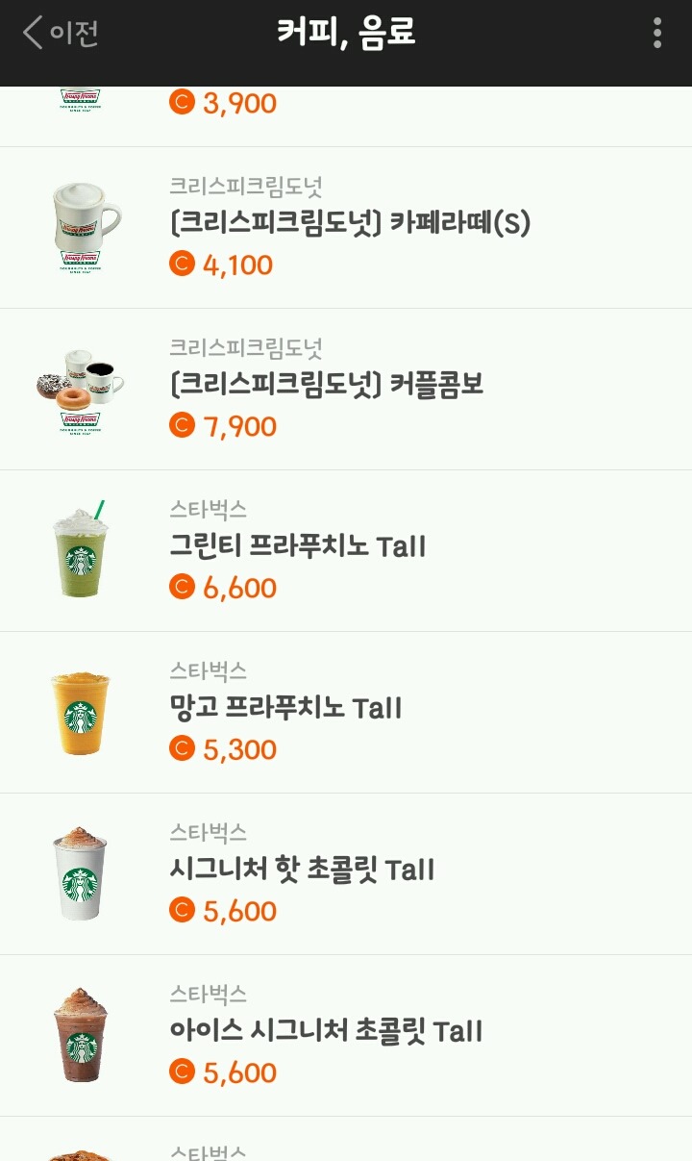Tap the signature hot chocolate cup image
692x1161 pixels.
coord(81,873)
